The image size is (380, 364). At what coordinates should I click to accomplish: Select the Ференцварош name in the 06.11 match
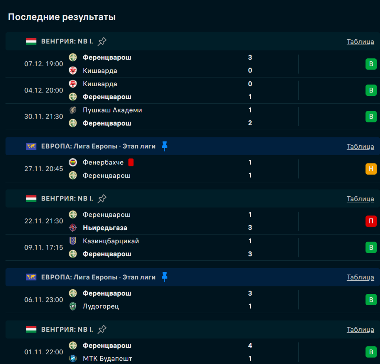(107, 293)
